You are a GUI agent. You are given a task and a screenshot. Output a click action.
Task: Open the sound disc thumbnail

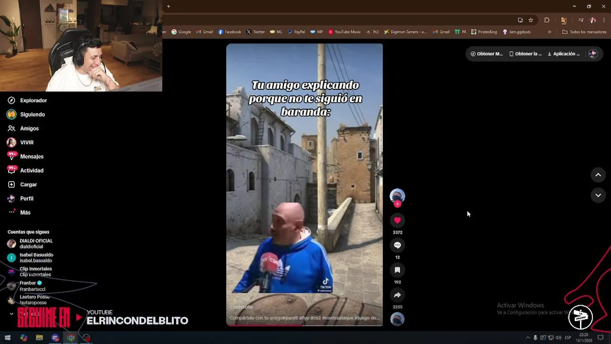tap(397, 319)
